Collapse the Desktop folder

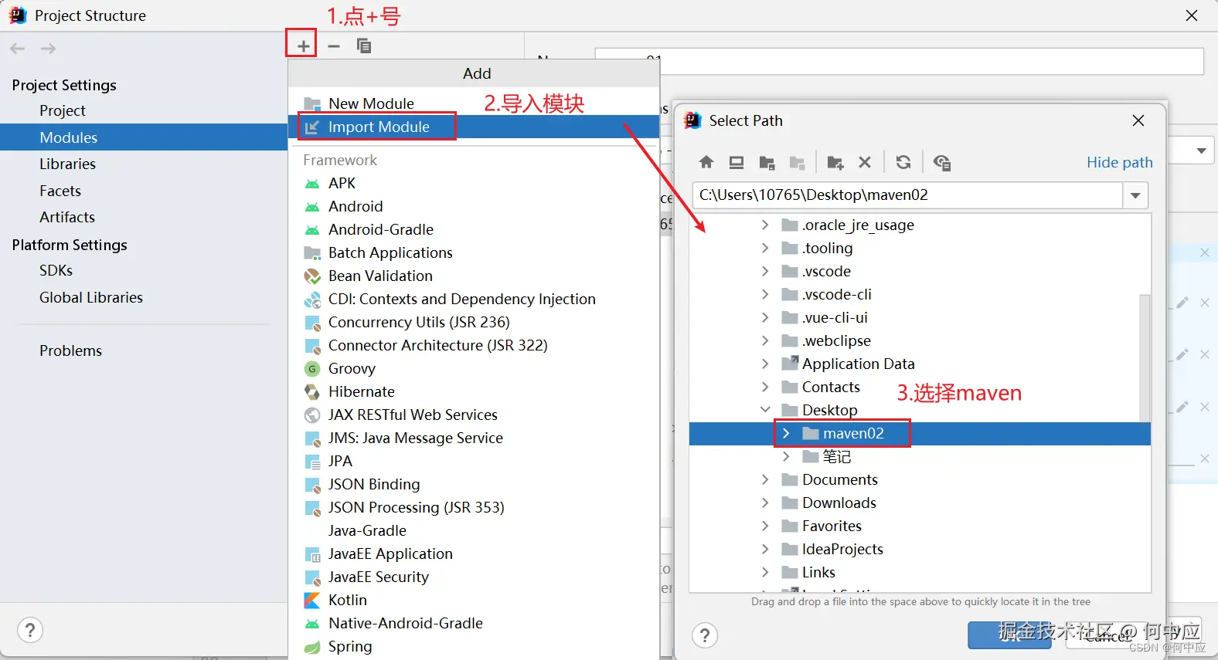[x=765, y=410]
